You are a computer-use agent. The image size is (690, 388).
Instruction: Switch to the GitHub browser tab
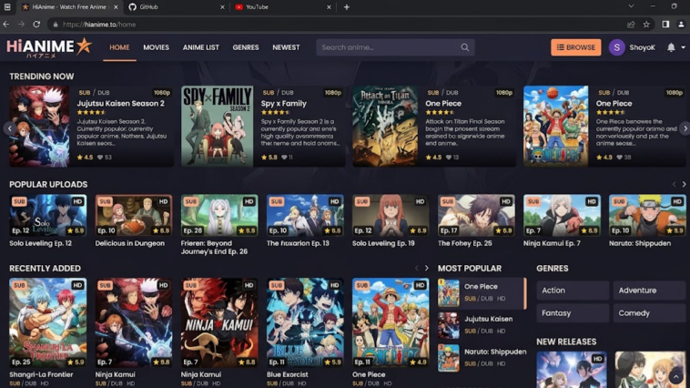click(x=176, y=7)
